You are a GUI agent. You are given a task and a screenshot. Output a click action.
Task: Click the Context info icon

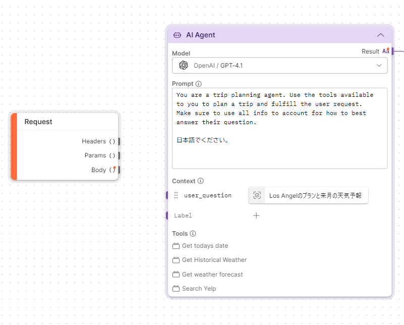click(x=200, y=181)
